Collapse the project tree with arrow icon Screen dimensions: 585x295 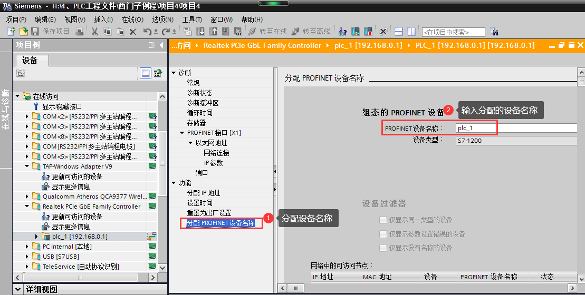pos(161,45)
